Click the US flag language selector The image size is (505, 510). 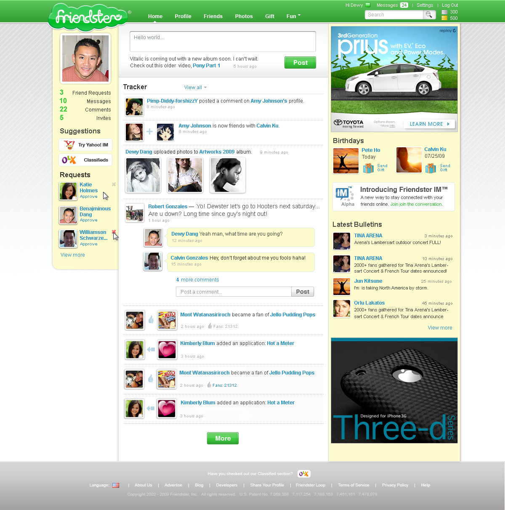[x=116, y=485]
